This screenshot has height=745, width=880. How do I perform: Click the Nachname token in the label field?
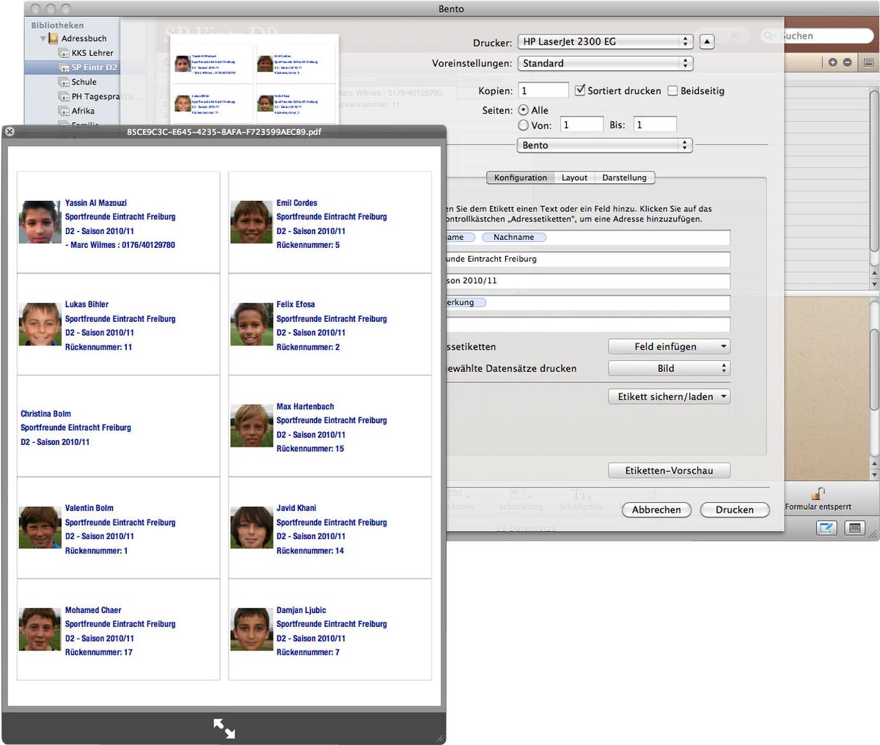[513, 237]
